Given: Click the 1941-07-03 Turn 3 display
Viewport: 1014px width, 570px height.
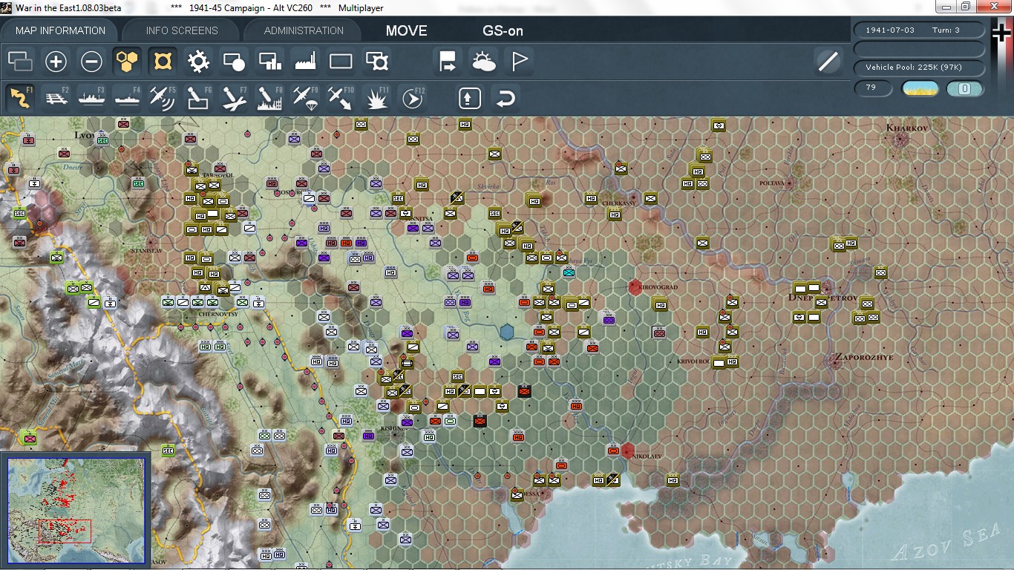Looking at the screenshot, I should click(919, 30).
